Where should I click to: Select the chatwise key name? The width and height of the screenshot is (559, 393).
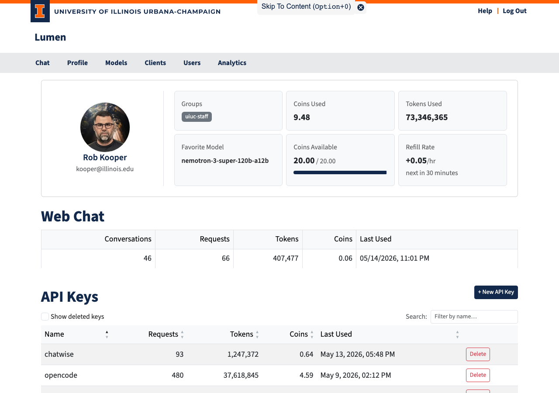(59, 354)
